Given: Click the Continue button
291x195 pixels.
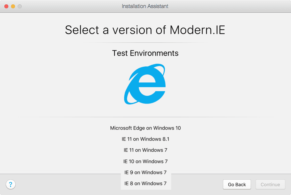Looking at the screenshot, I should [x=270, y=184].
